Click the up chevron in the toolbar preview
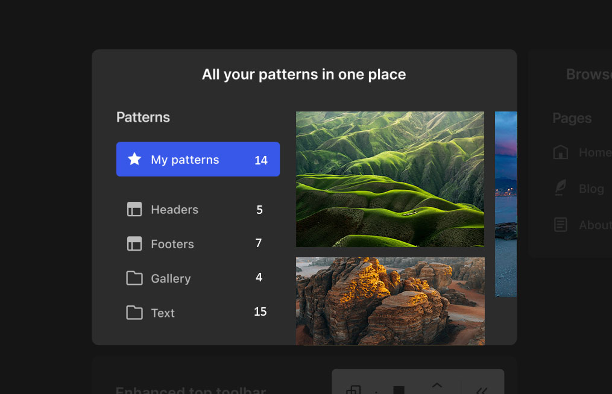 [437, 386]
